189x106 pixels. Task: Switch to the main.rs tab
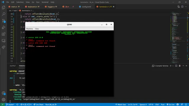(x=14, y=7)
